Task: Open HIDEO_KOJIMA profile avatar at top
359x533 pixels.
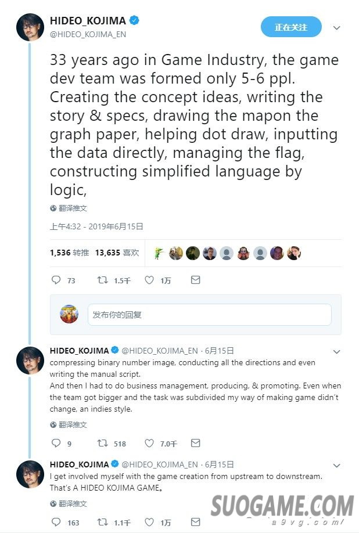Action: click(30, 27)
